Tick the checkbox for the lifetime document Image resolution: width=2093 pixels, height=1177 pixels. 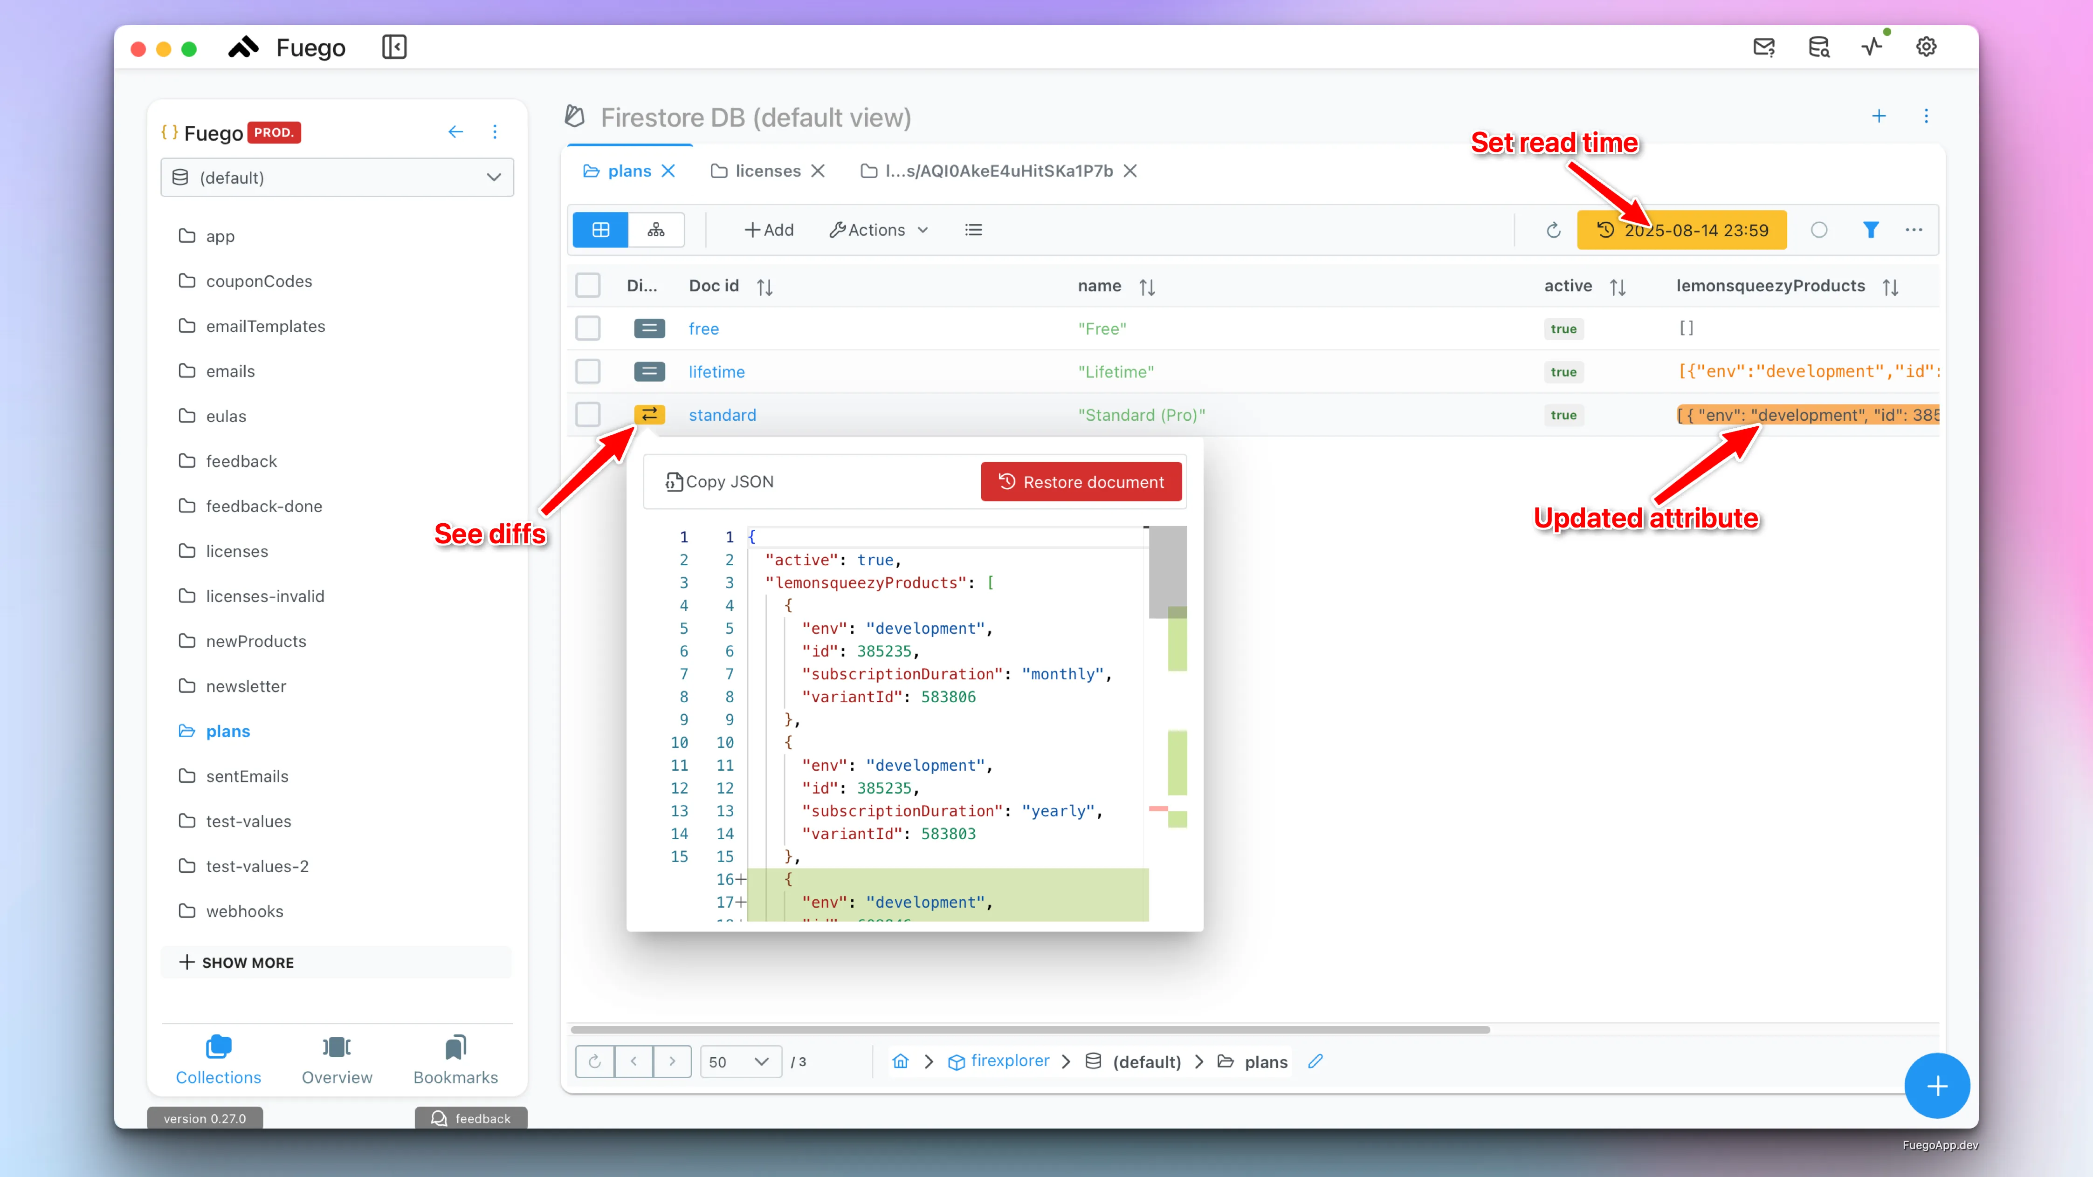[x=587, y=371]
